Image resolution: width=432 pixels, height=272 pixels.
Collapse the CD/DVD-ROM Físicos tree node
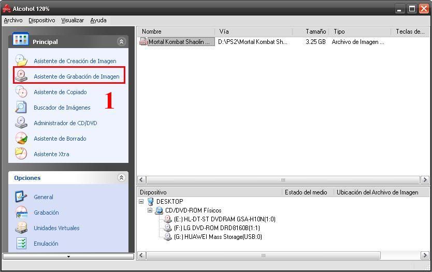(150, 210)
